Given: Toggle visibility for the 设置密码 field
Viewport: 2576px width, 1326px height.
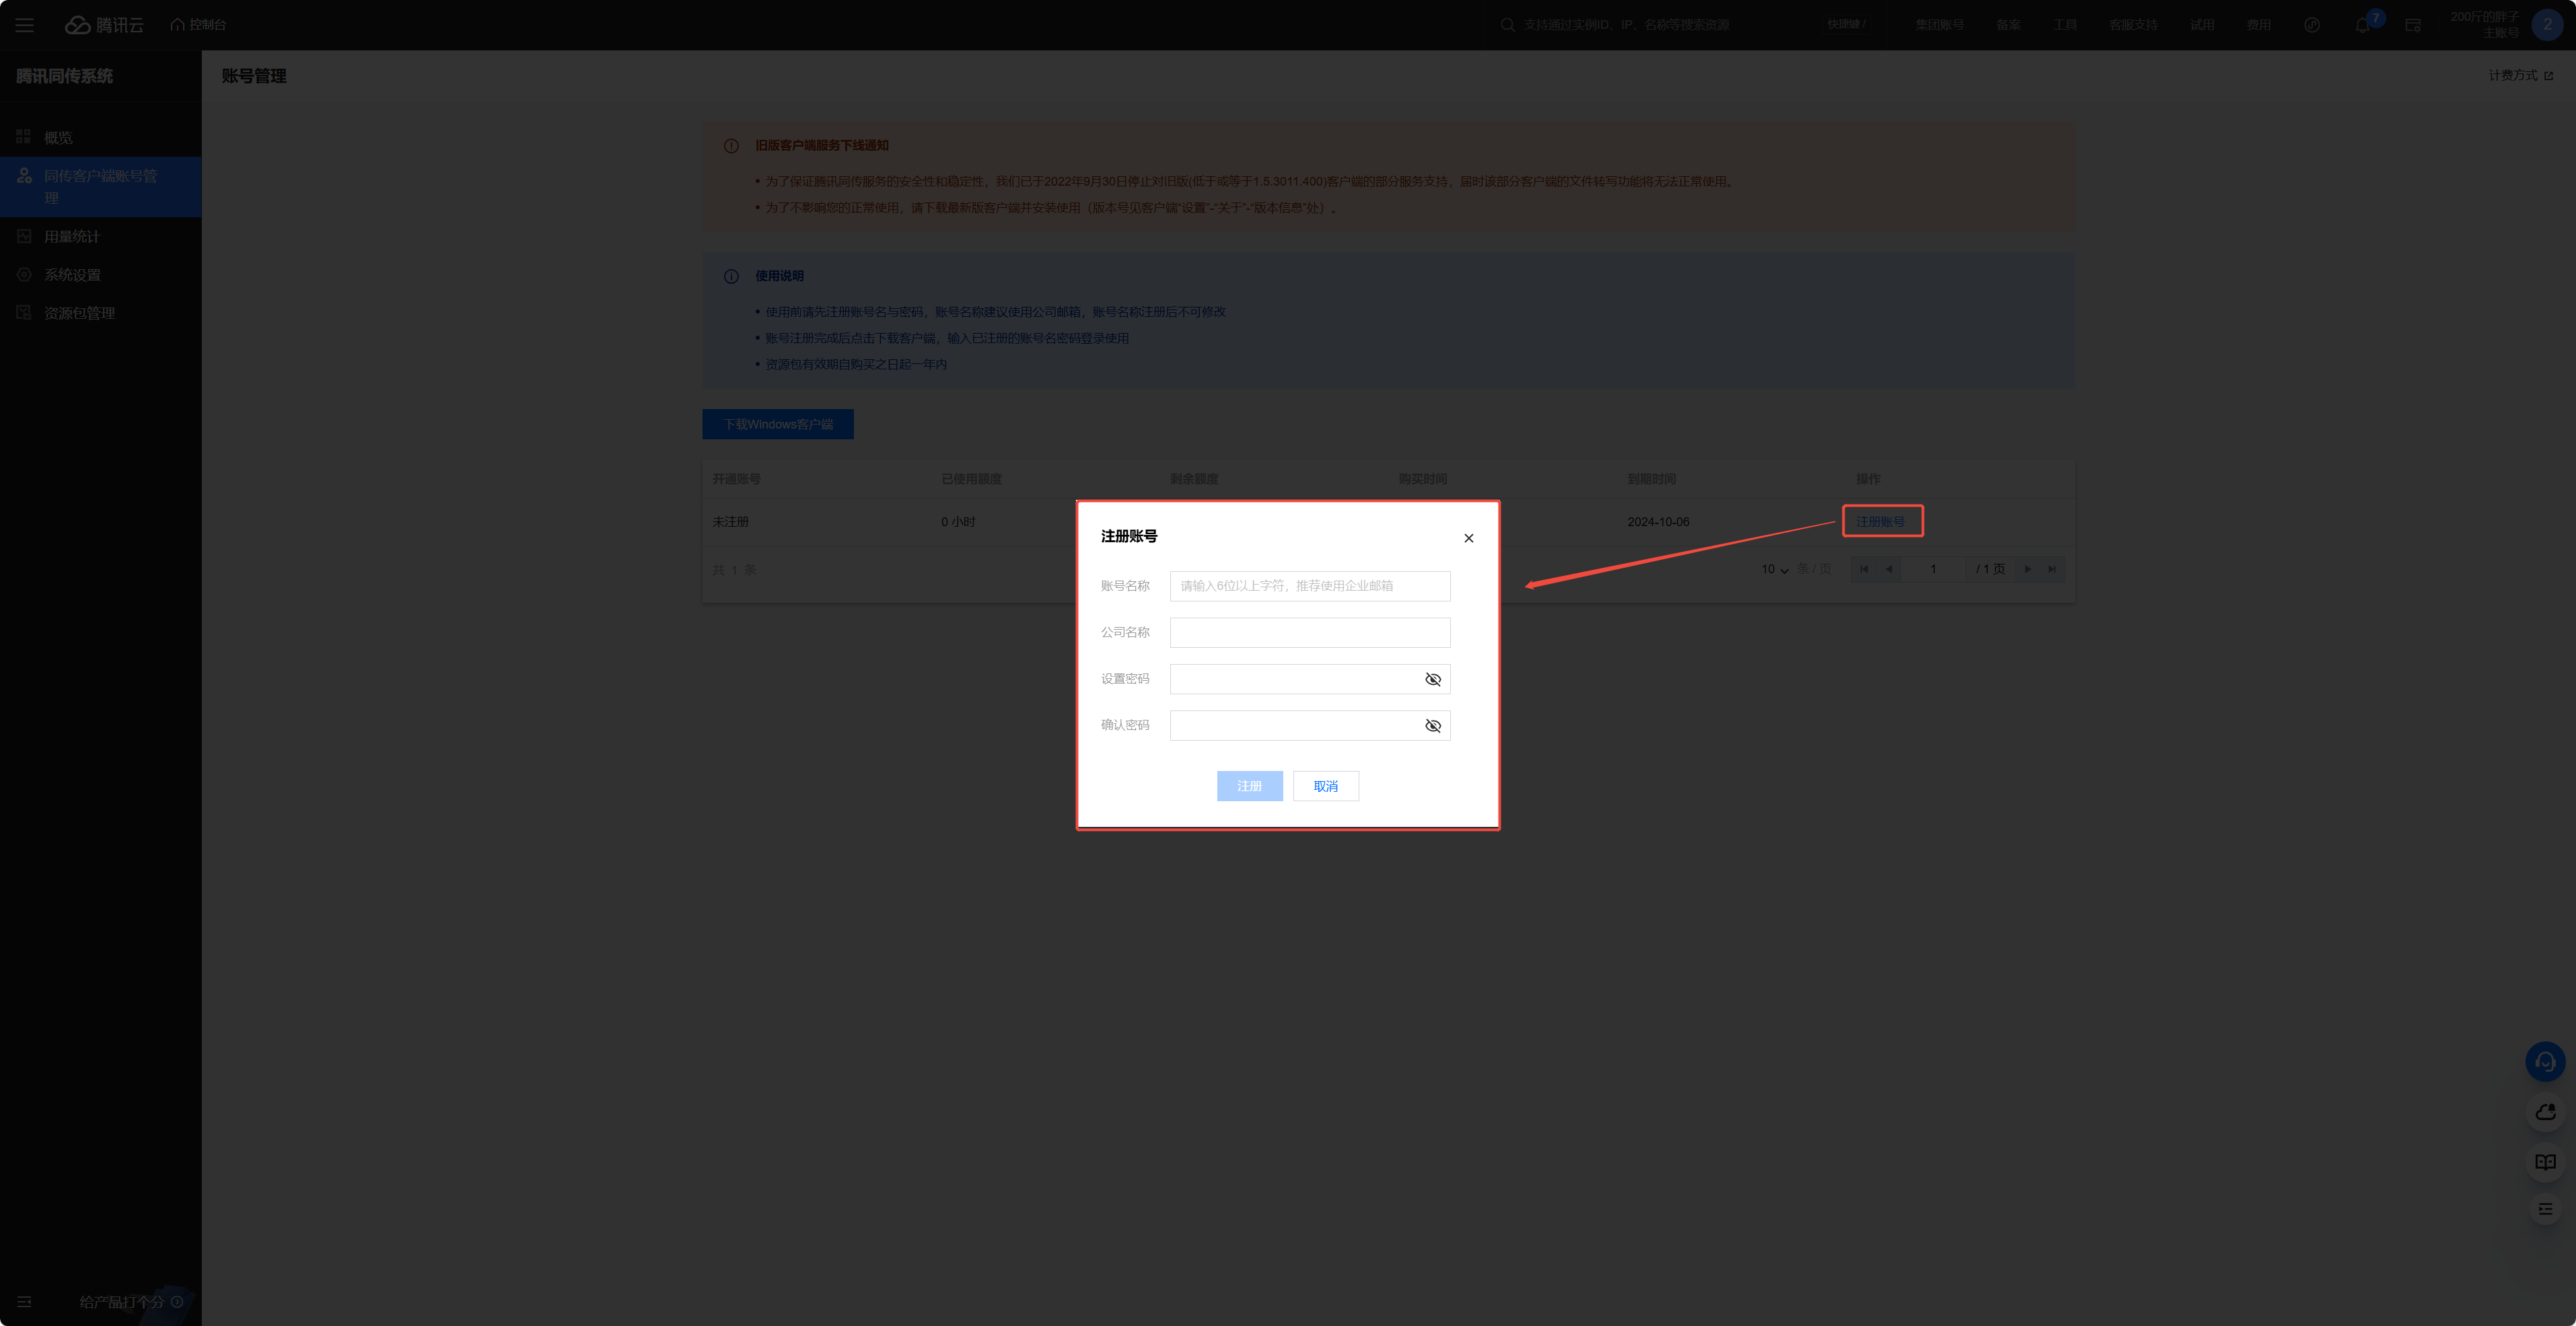Looking at the screenshot, I should click(1432, 679).
